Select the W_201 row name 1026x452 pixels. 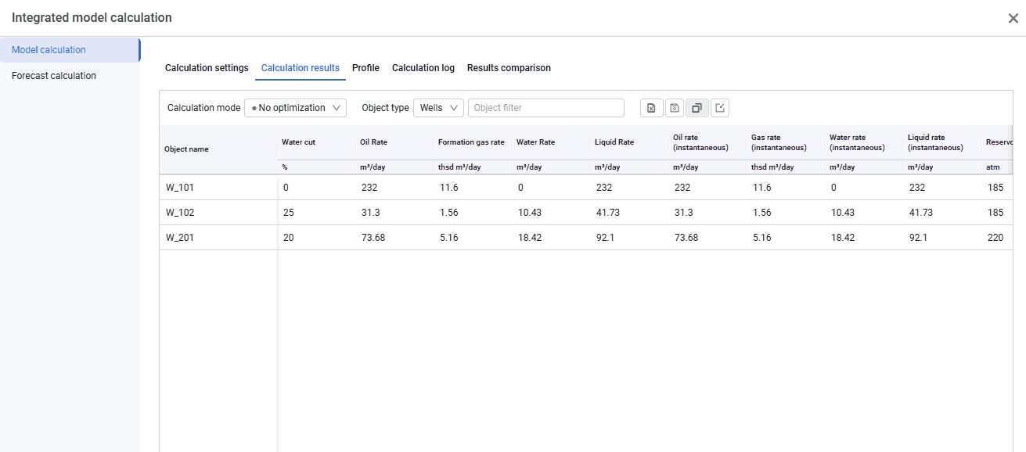click(180, 238)
